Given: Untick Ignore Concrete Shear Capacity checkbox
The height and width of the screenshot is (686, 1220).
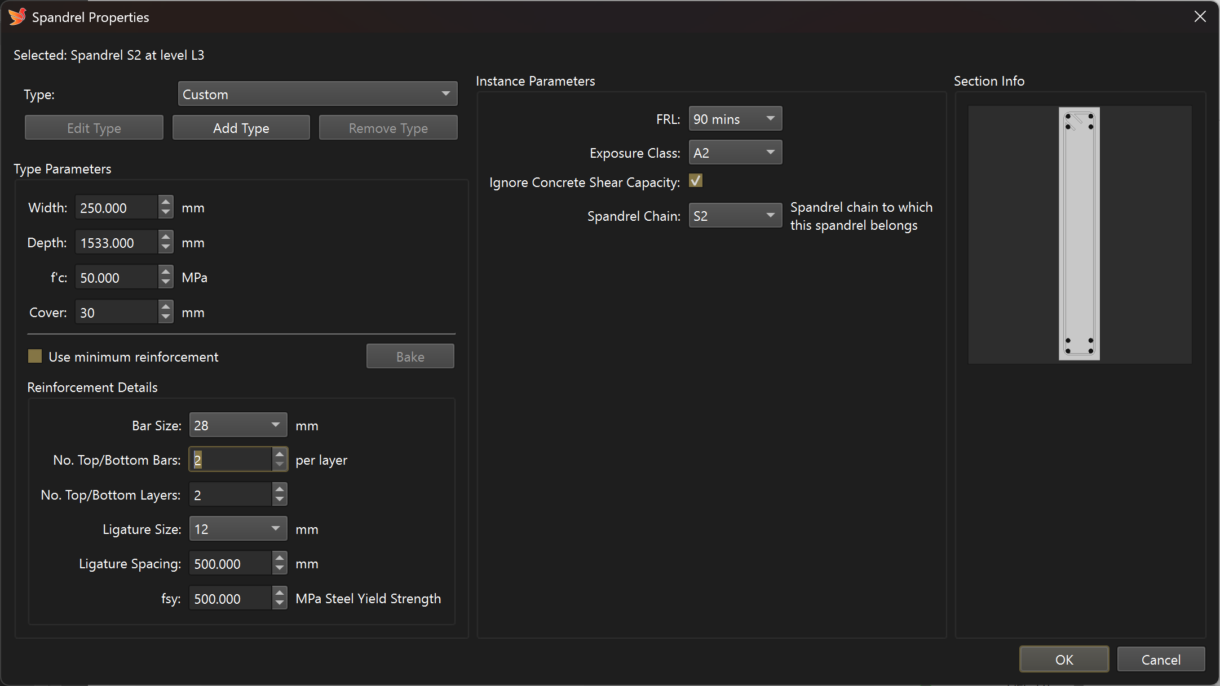Looking at the screenshot, I should [x=696, y=181].
